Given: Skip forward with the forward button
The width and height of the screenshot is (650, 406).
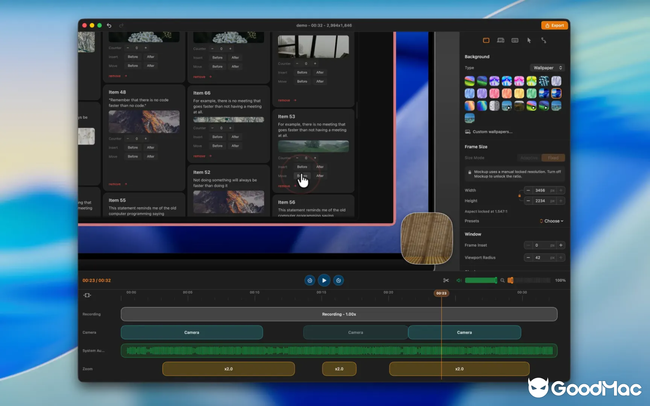Looking at the screenshot, I should click(339, 280).
